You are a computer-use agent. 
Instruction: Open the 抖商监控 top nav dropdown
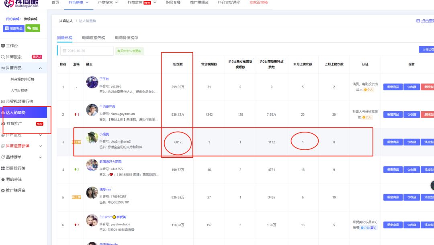142,2
